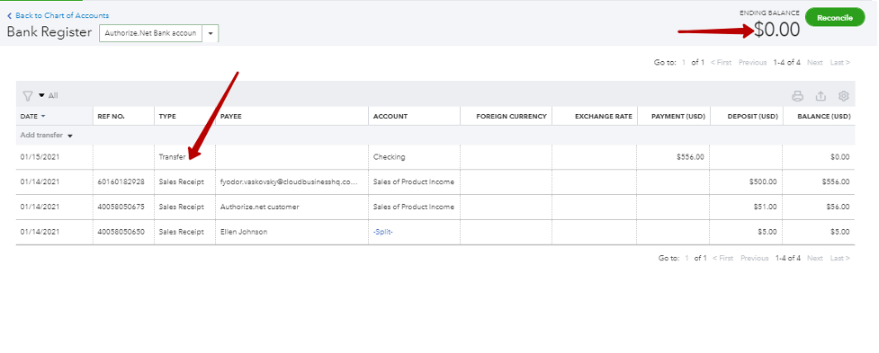
Task: Click the top Last pagination link
Action: click(x=839, y=63)
